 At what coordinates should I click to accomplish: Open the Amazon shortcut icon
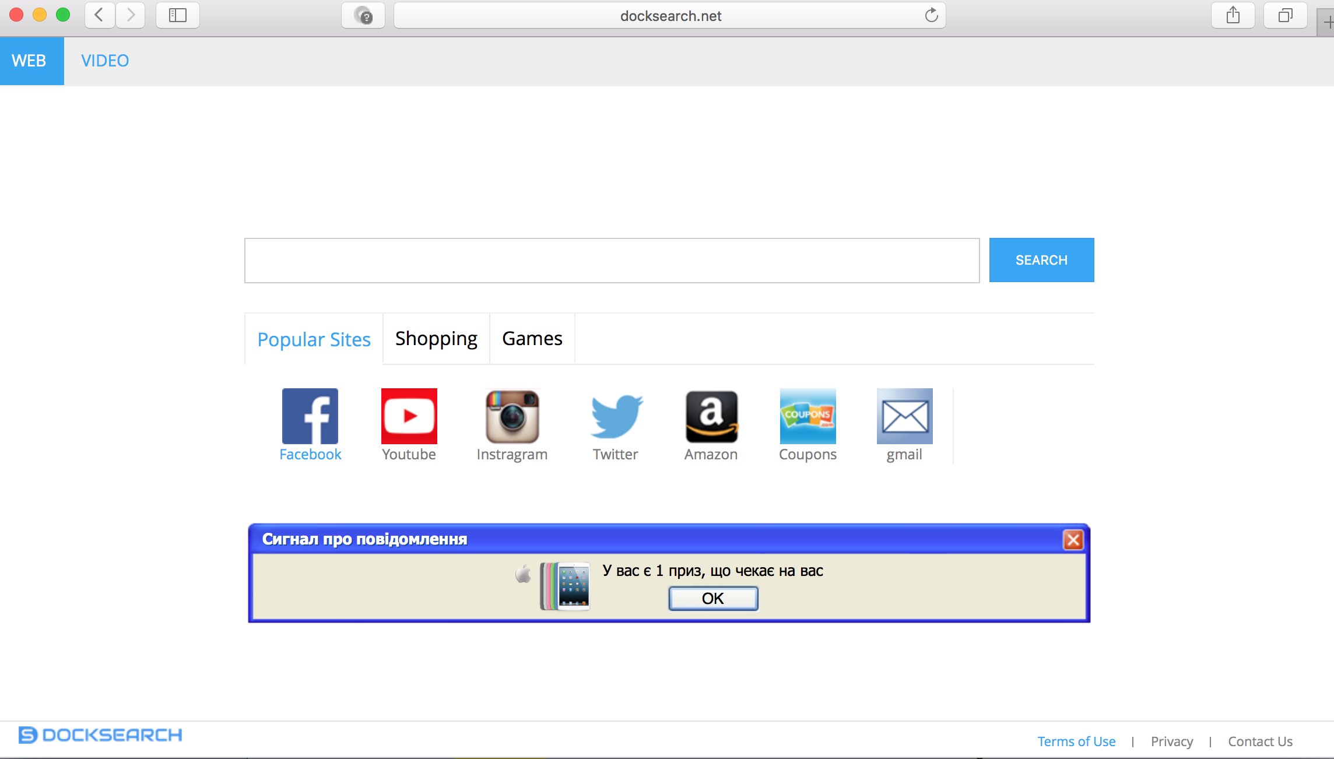(711, 416)
